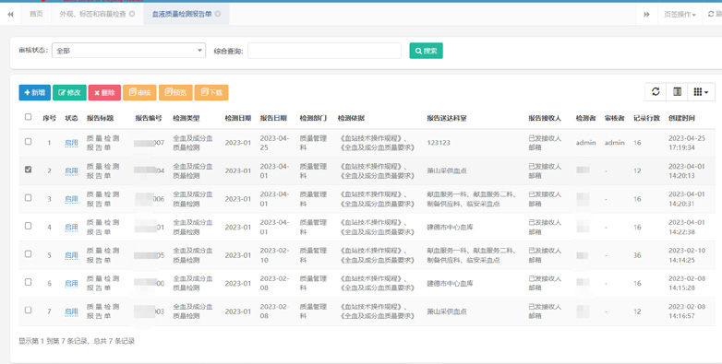The width and height of the screenshot is (722, 364).
Task: Click the 启用 status link in row 4
Action: tap(71, 227)
